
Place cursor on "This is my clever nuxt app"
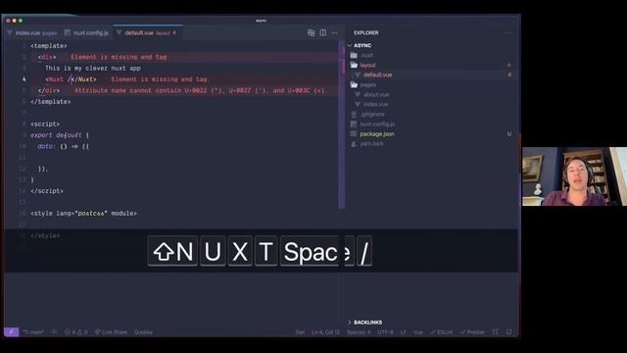pos(93,69)
